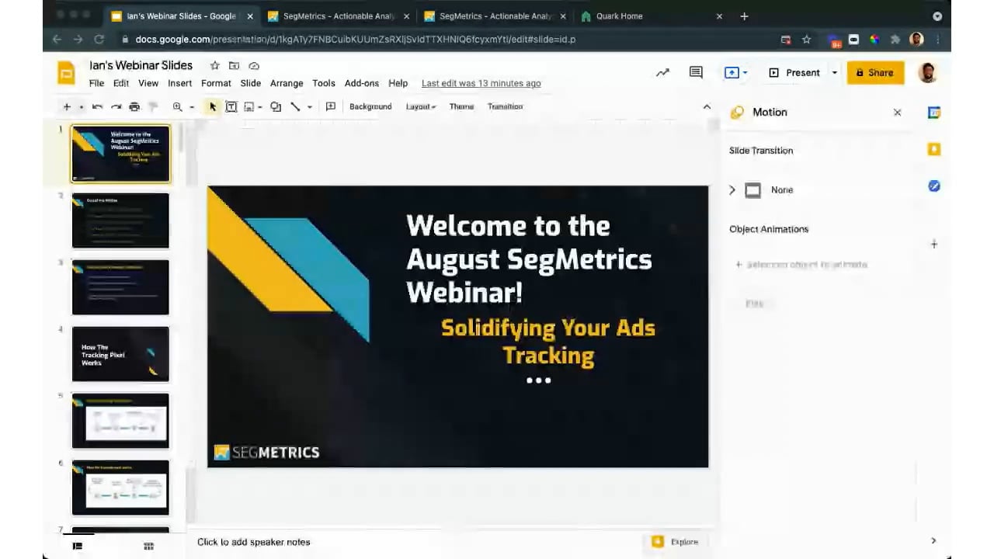This screenshot has width=994, height=559.
Task: Click the present to meeting icon
Action: coord(732,72)
